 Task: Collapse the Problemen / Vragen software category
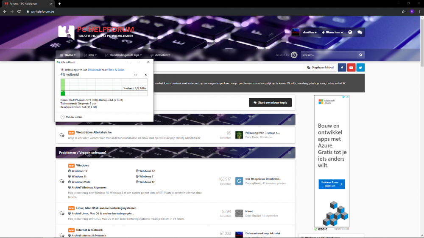[x=289, y=153]
